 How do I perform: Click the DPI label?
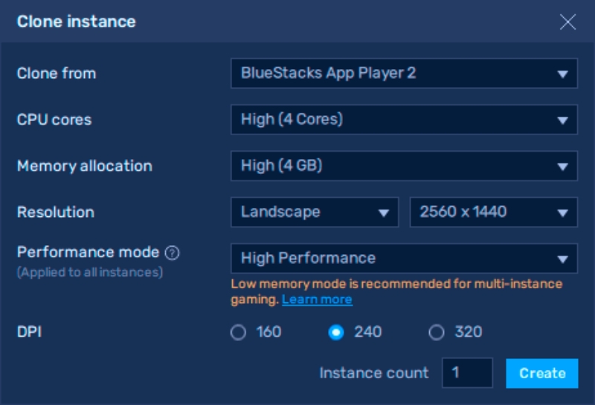[x=29, y=332]
